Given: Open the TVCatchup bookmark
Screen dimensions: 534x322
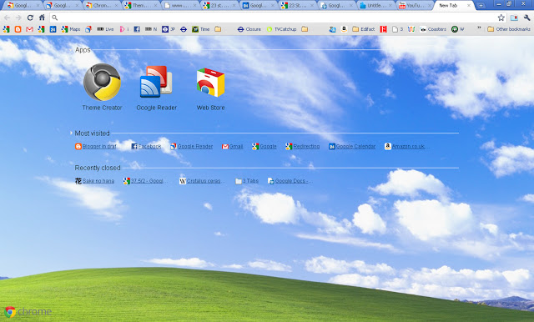Looking at the screenshot, I should (x=281, y=29).
